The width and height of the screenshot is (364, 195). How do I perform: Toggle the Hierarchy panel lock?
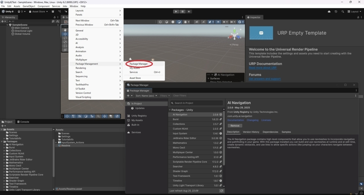[x=54, y=17]
